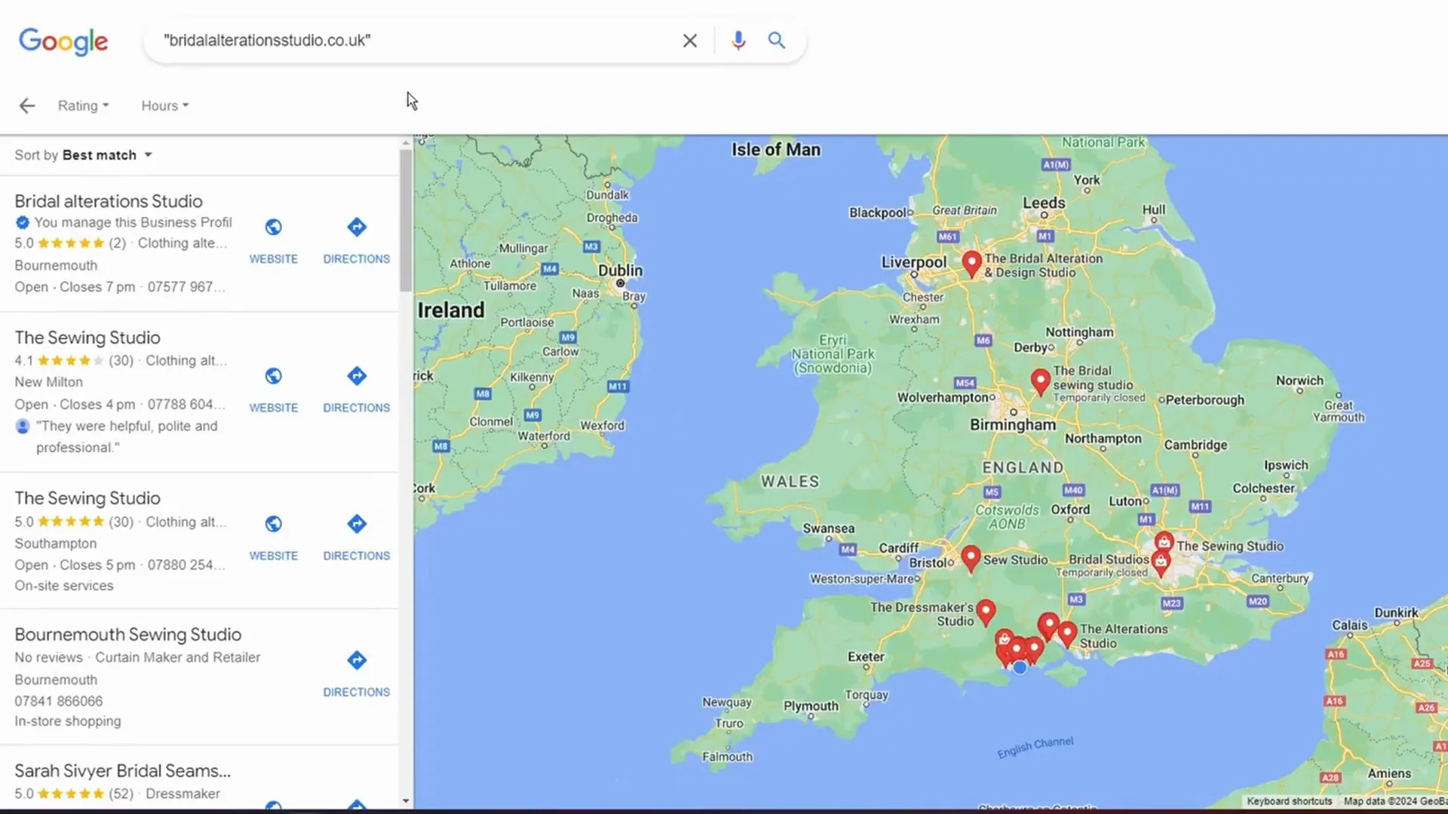This screenshot has width=1448, height=814.
Task: Directions icon for Southampton Sewing Studio
Action: (x=357, y=524)
